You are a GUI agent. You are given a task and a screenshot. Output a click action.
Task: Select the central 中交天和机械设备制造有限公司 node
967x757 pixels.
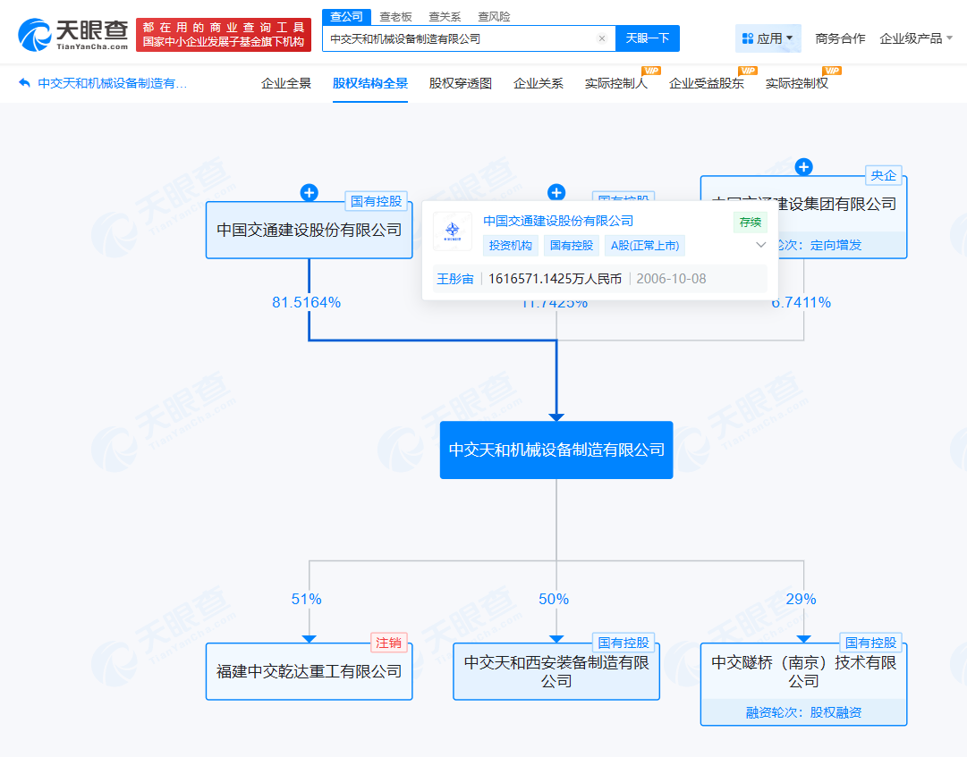coord(556,450)
